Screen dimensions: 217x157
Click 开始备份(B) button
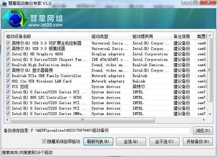198,141
